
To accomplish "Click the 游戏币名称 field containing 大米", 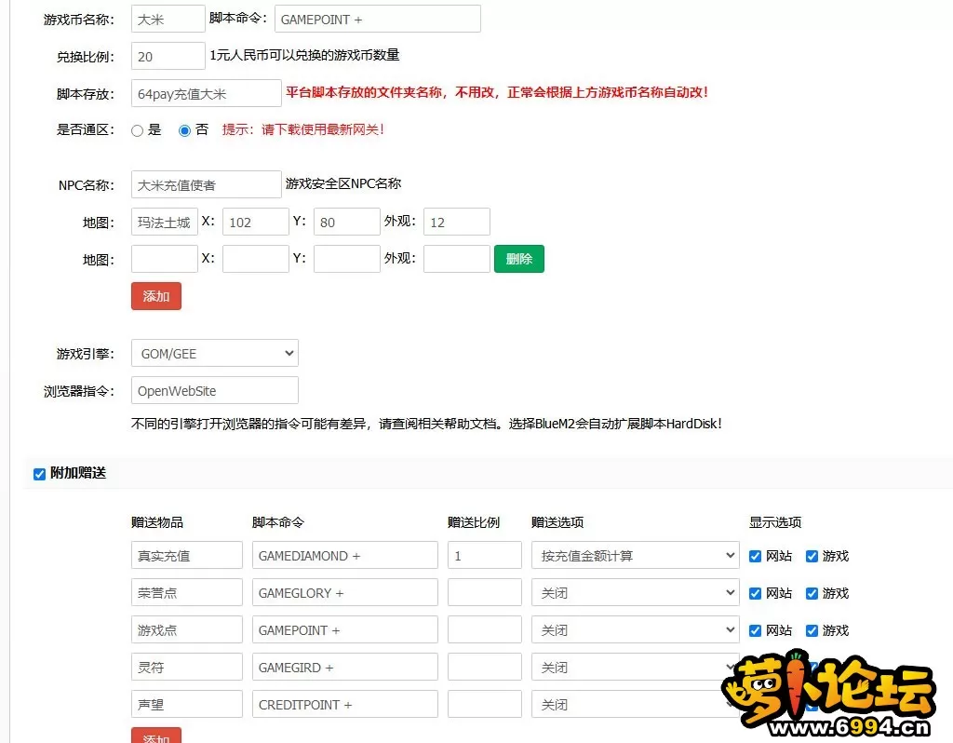I will [168, 19].
